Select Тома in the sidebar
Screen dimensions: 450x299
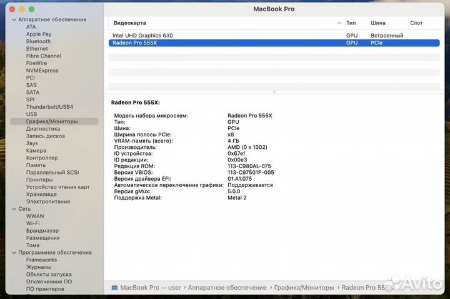tap(32, 246)
